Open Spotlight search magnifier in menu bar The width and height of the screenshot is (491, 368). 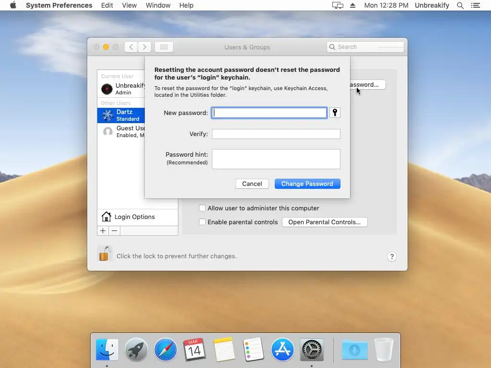click(x=460, y=5)
